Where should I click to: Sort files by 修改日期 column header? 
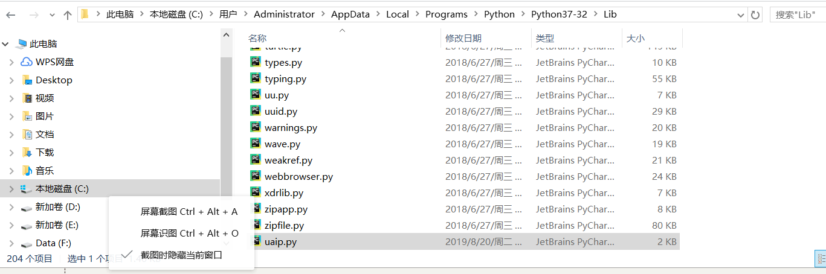tap(463, 38)
